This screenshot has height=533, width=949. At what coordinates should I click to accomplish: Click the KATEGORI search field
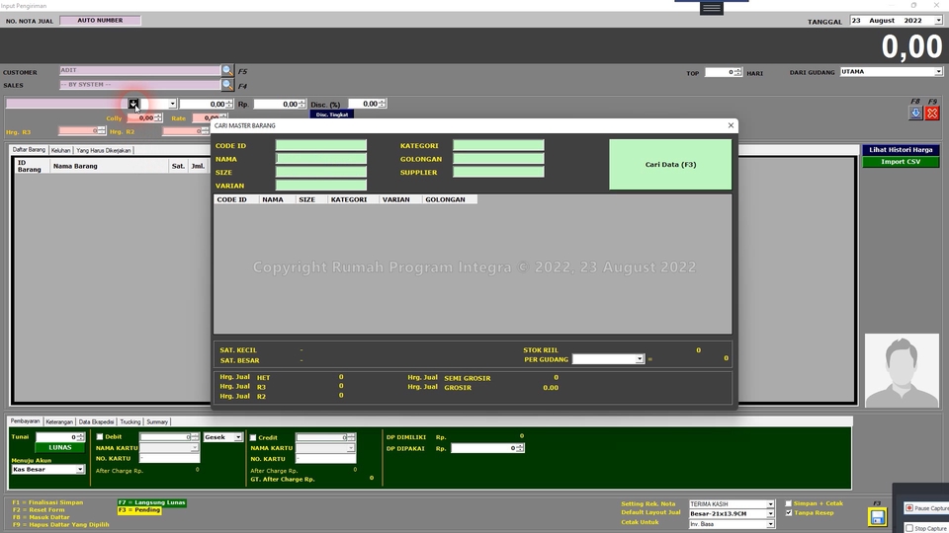click(x=498, y=146)
